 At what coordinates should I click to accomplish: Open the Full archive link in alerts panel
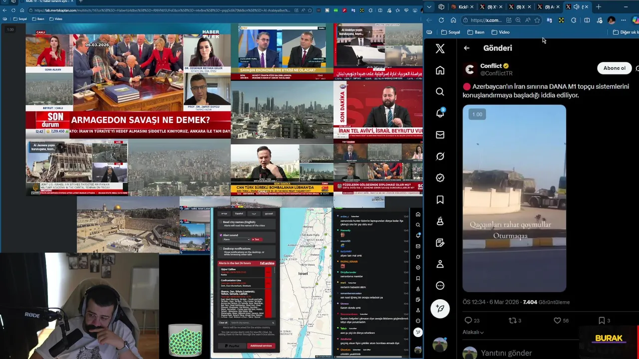267,263
